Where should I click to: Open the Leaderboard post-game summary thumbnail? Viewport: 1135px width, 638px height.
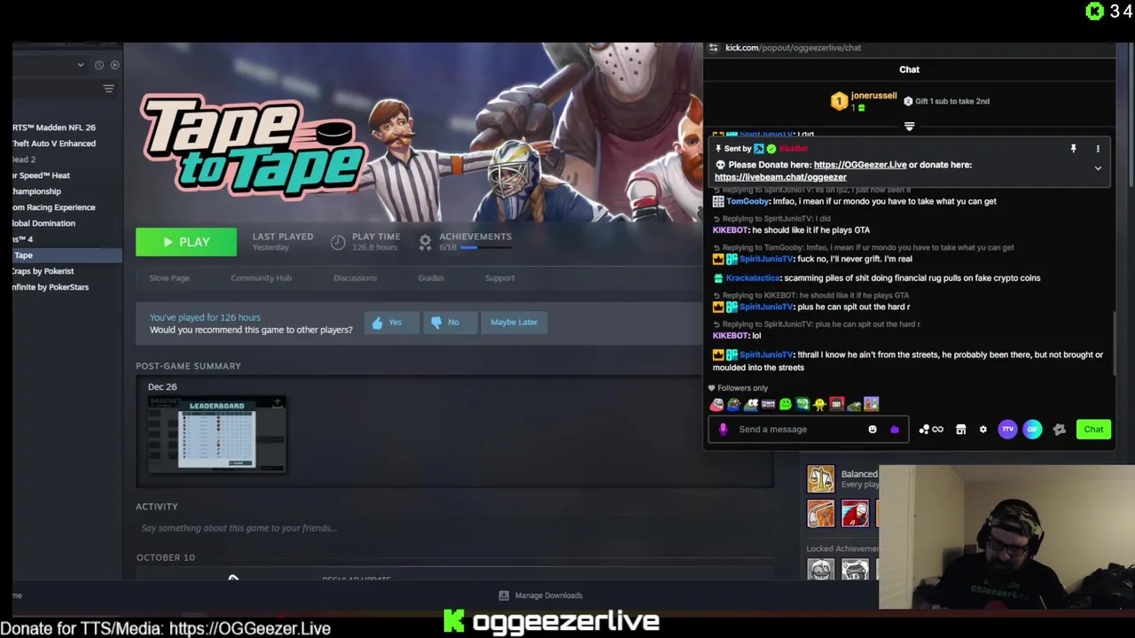pyautogui.click(x=217, y=435)
